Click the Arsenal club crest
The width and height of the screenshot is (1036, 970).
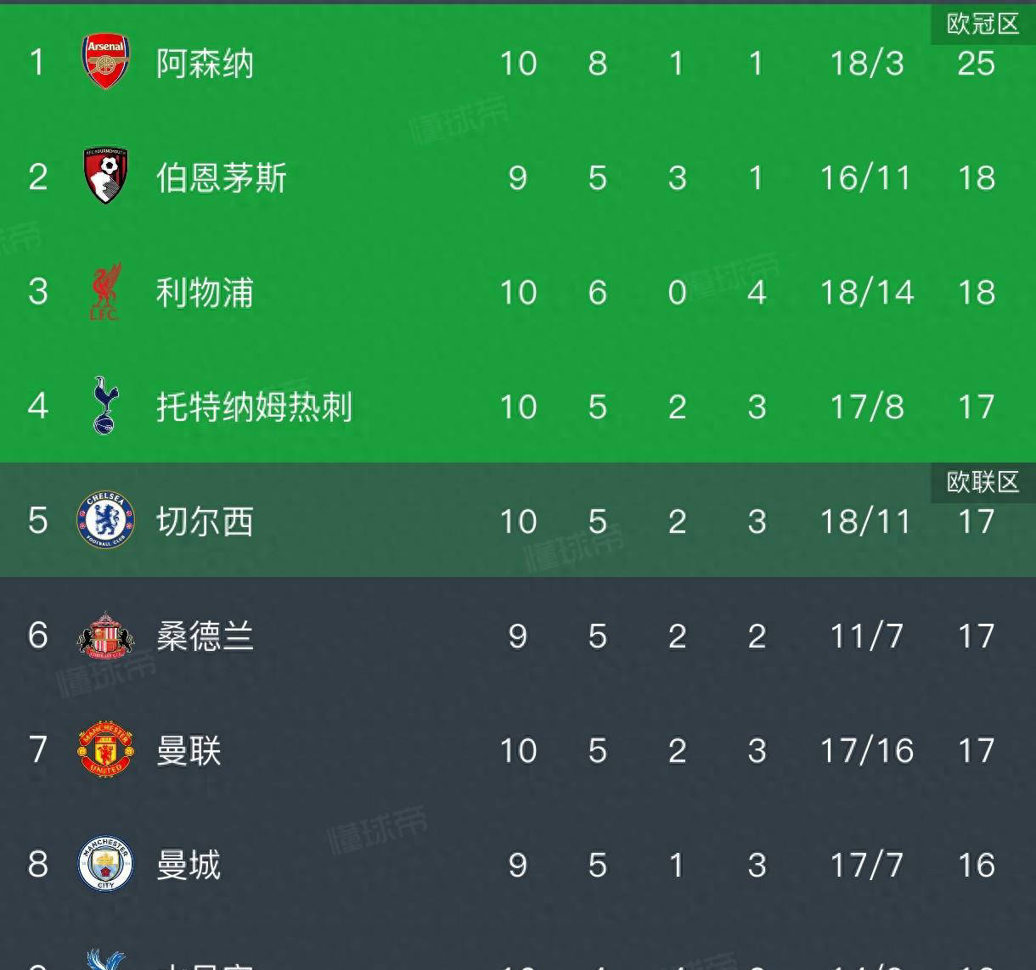point(105,62)
